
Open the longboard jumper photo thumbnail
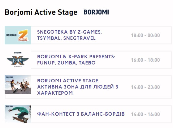click(18, 114)
